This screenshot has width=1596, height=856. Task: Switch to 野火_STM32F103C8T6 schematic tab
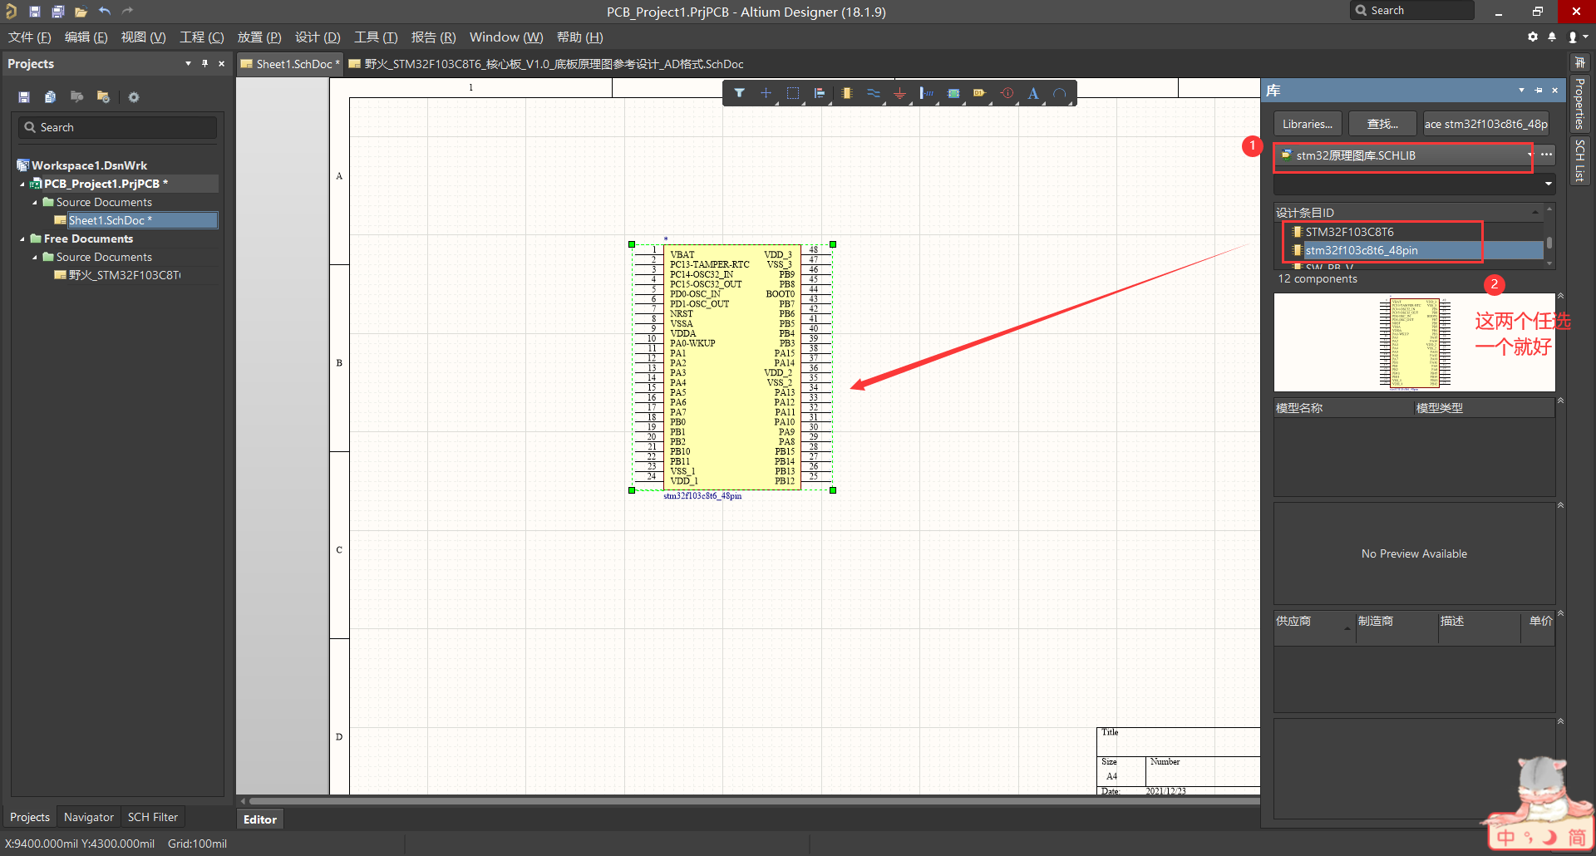tap(546, 64)
